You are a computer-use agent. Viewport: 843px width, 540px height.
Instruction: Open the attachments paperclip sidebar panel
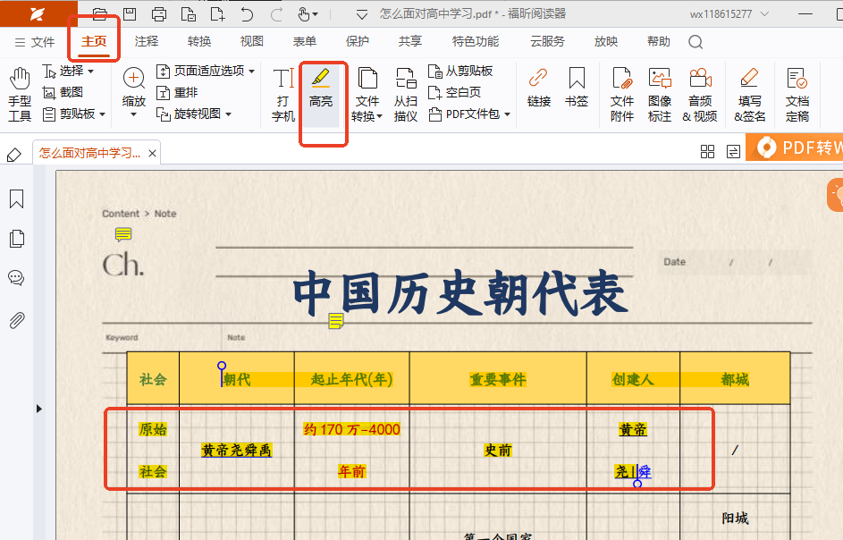(17, 320)
